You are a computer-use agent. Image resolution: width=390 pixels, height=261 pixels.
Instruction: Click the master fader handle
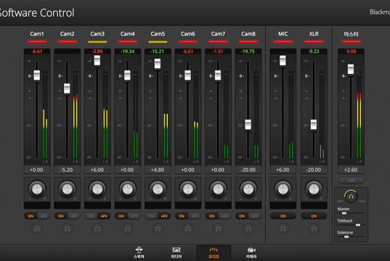tap(351, 70)
